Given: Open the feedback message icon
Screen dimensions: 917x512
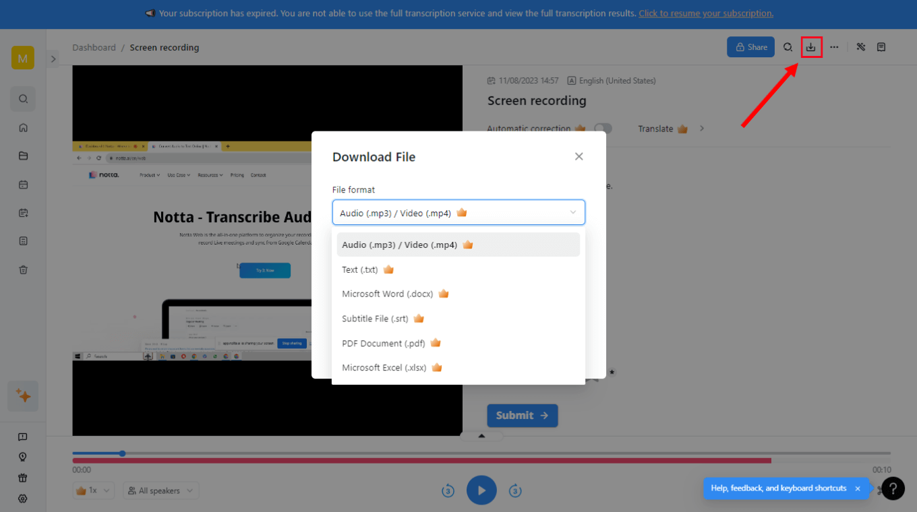Looking at the screenshot, I should [23, 437].
